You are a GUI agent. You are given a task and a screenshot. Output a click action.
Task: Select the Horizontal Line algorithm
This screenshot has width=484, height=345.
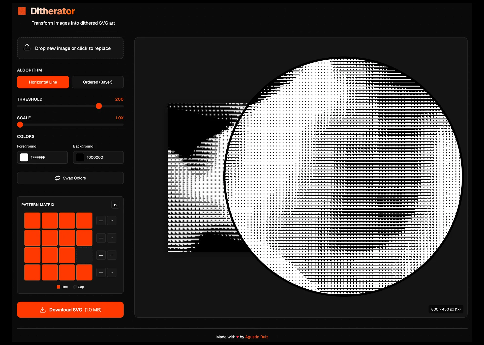[x=43, y=82]
